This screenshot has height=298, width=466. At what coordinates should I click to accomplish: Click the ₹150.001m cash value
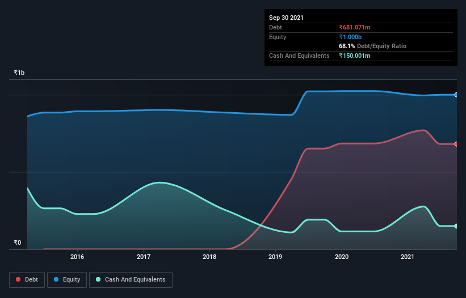(x=355, y=56)
